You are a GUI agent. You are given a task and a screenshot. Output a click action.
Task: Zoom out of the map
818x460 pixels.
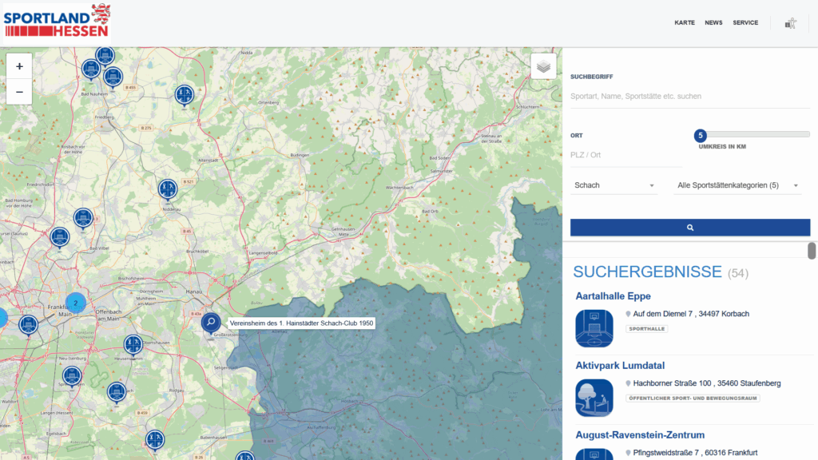coord(19,92)
